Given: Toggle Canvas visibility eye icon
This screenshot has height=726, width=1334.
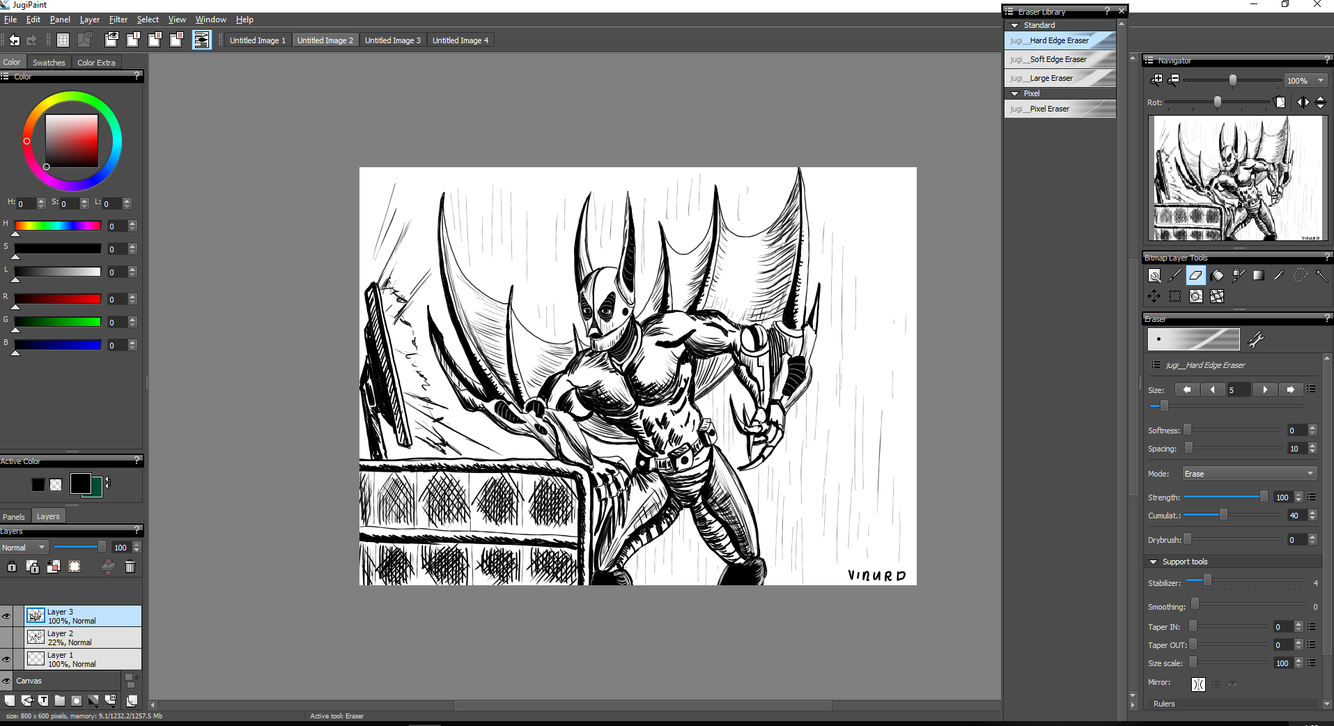Looking at the screenshot, I should click(6, 681).
